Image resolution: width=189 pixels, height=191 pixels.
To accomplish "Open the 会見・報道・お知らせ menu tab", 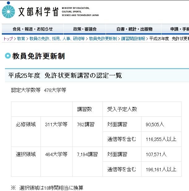I will click(32, 29).
